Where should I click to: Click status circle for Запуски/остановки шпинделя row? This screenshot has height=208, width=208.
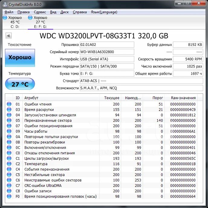tap(9, 115)
